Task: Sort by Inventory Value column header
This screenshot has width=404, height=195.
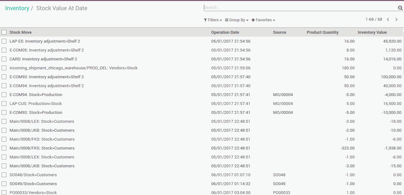Action: [372, 32]
